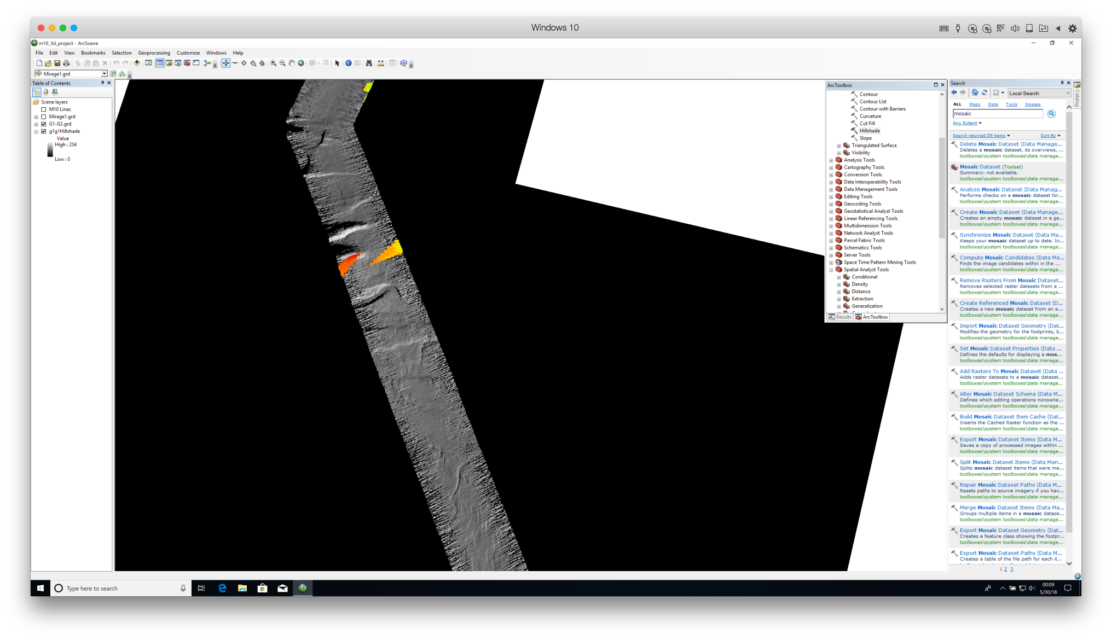Screen dimensions: 1112x640
Task: Choose the Select Elements arrow tool
Action: tap(337, 63)
